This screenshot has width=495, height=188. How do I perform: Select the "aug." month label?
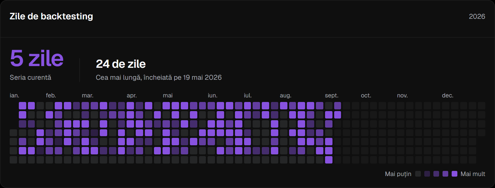285,95
